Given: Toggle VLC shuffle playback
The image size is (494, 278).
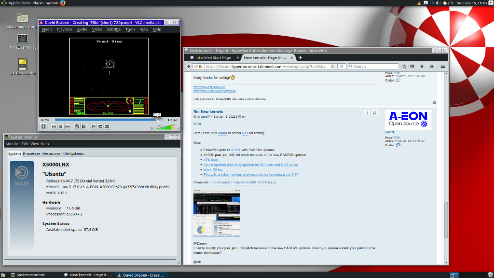Looking at the screenshot, I should coord(107,126).
